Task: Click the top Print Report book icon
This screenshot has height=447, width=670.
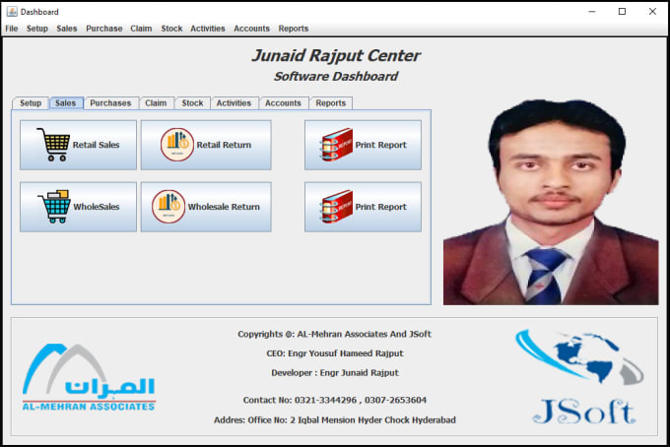Action: click(337, 145)
